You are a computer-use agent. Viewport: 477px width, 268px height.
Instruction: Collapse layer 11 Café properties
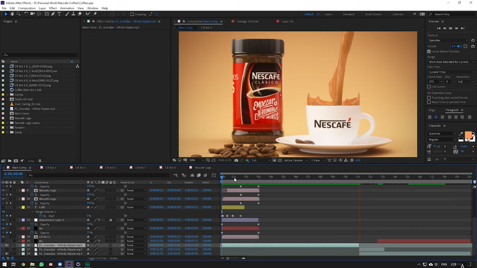point(19,207)
